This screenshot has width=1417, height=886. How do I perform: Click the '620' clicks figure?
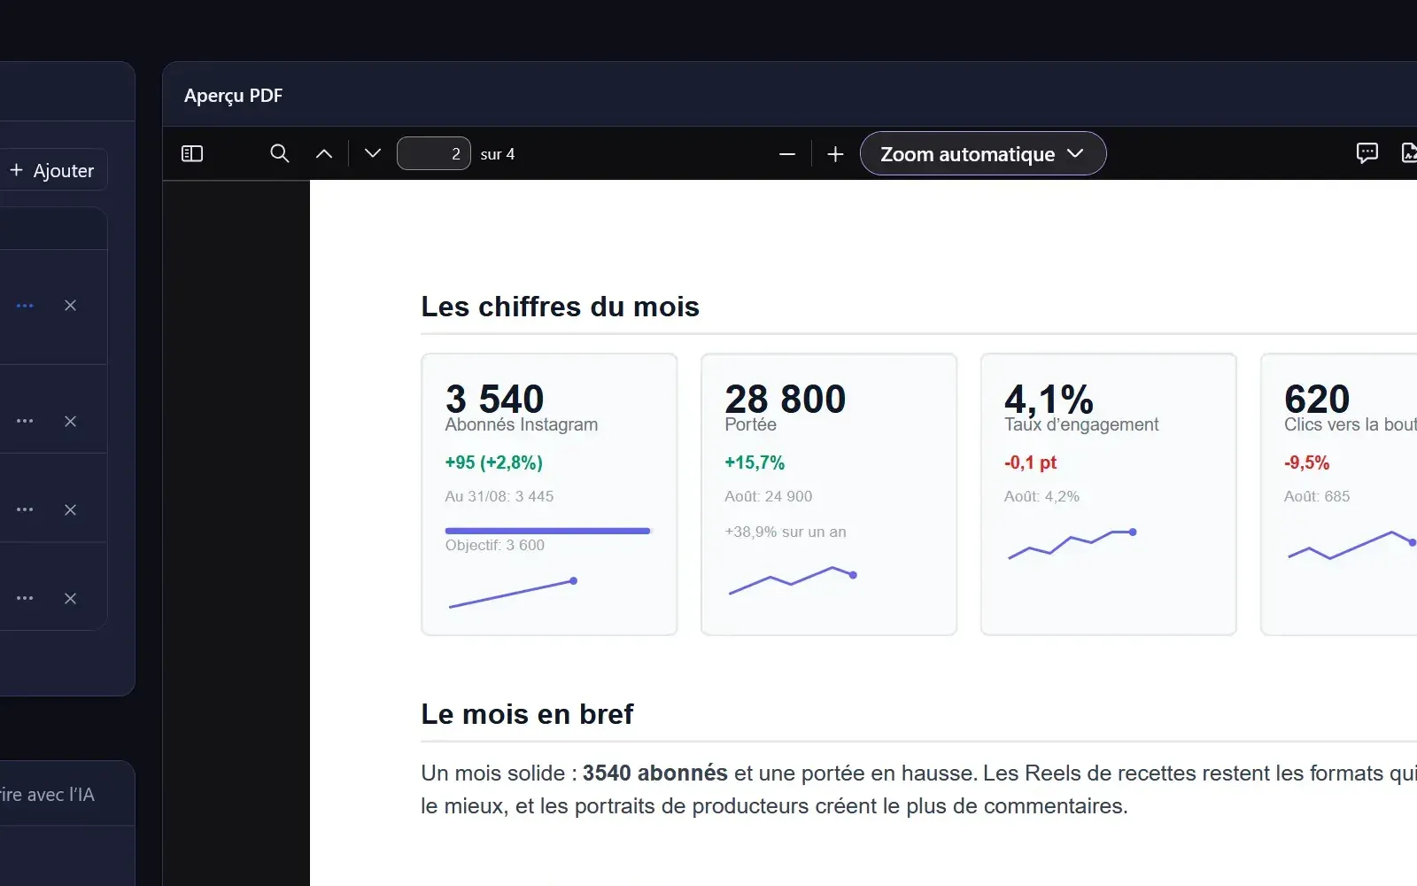pos(1317,399)
